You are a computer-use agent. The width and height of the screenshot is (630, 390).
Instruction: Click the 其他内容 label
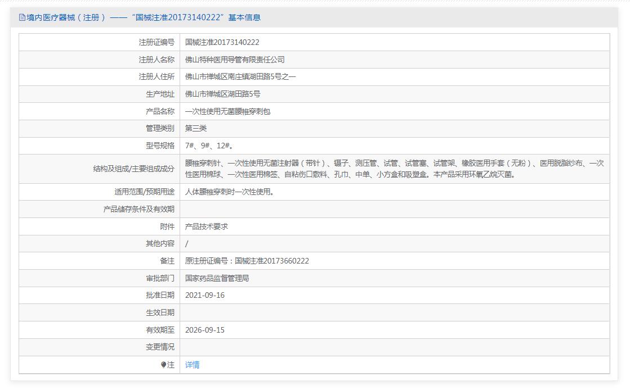tap(160, 243)
